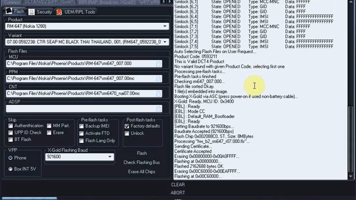Screen dimensions: 356x200
Task: Click the log line 'Product Code: 0593211'
Action: pos(195,57)
